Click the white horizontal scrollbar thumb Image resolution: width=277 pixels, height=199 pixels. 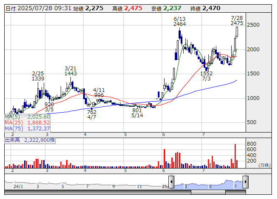pos(217,192)
